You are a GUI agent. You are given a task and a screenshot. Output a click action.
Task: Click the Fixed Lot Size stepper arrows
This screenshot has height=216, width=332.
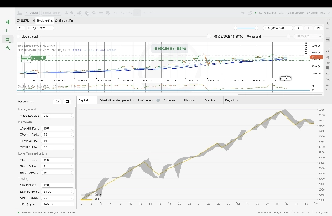[71, 116]
